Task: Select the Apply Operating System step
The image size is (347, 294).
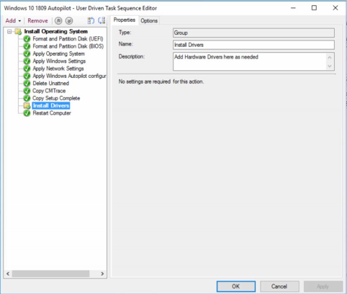Action: point(58,54)
